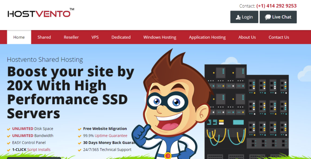Click the checkmark beside UNLIMITED Bandwidth
The width and height of the screenshot is (311, 159).
pyautogui.click(x=8, y=136)
